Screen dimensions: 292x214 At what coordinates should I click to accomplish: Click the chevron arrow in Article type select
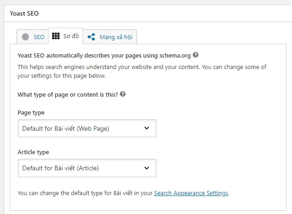coord(147,168)
